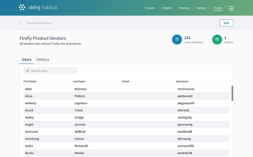Click the blue users selected icon
This screenshot has width=253, height=157.
[x=177, y=40]
